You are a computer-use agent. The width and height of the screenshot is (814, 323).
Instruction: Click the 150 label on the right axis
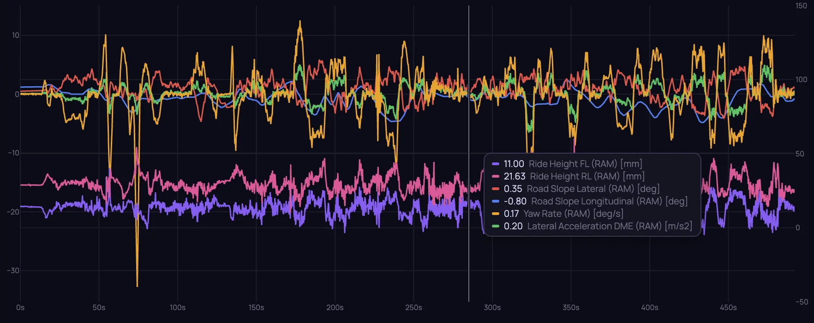(802, 6)
